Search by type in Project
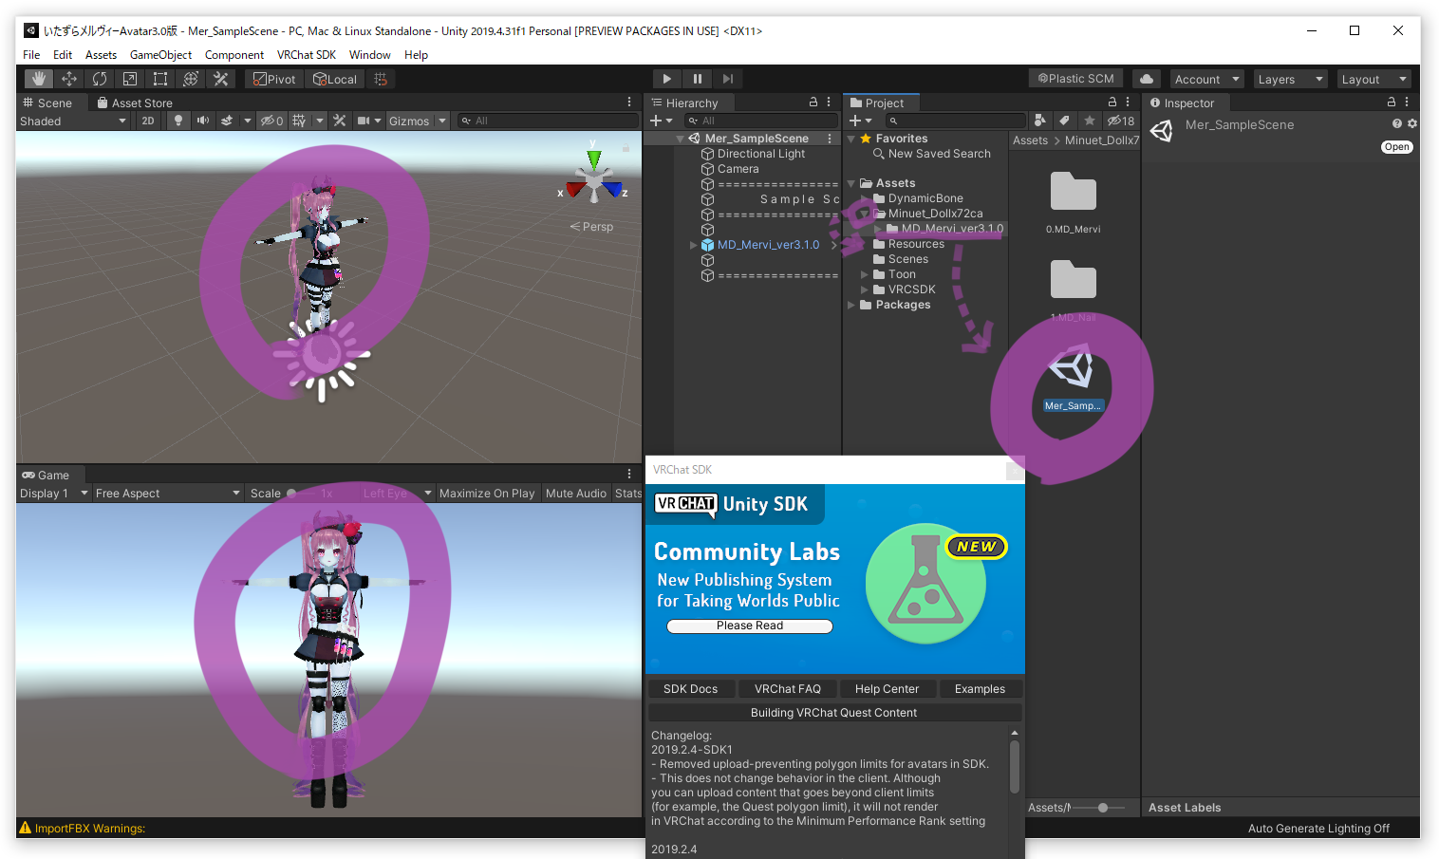 point(1040,121)
